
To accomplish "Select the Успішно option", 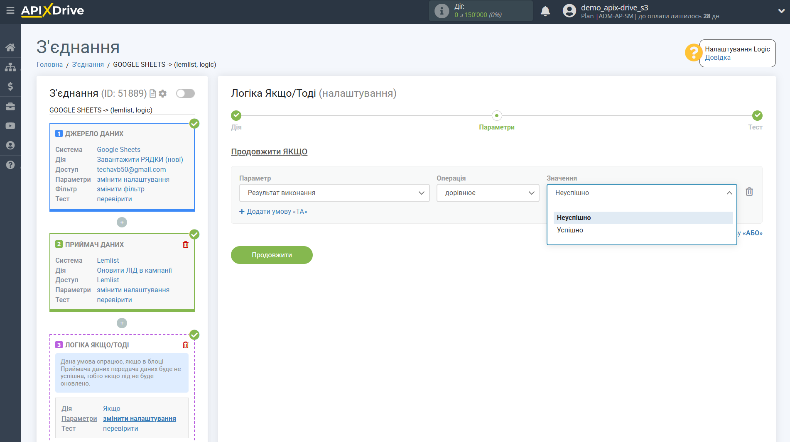I will [643, 230].
